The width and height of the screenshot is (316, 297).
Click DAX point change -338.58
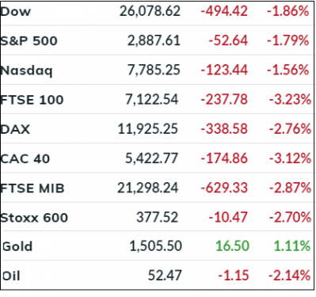tap(224, 129)
